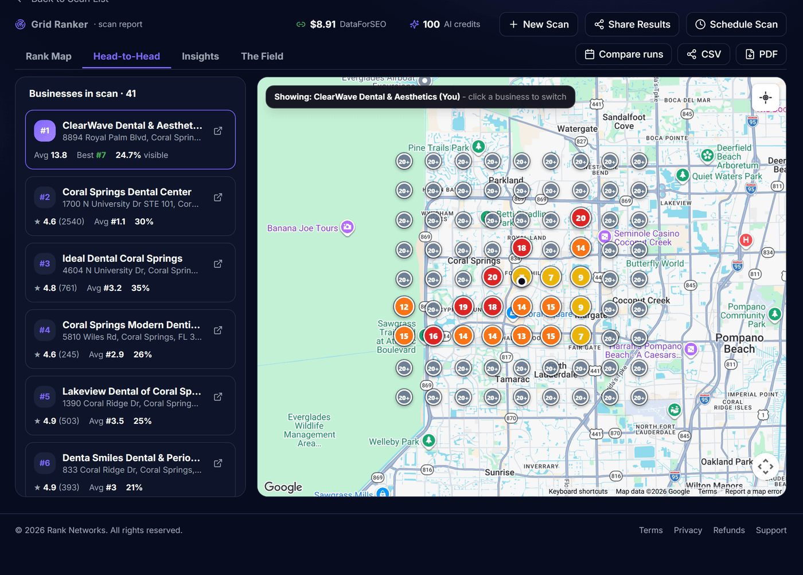This screenshot has height=575, width=803.
Task: Click the Pine Trails Park marker
Action: click(478, 147)
